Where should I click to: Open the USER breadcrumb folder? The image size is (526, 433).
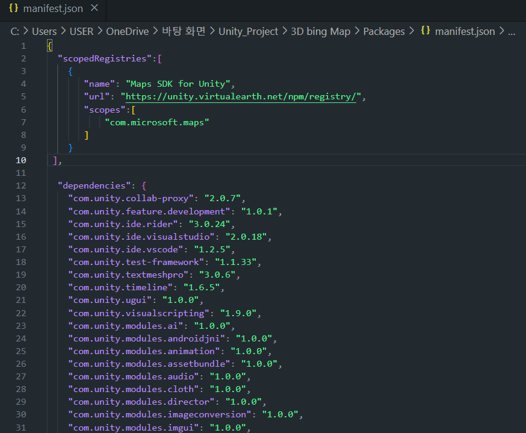(81, 31)
